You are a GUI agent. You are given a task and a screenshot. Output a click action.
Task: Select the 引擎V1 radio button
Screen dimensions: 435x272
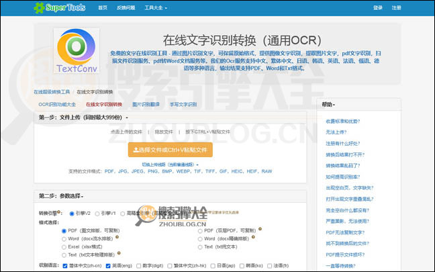97,214
